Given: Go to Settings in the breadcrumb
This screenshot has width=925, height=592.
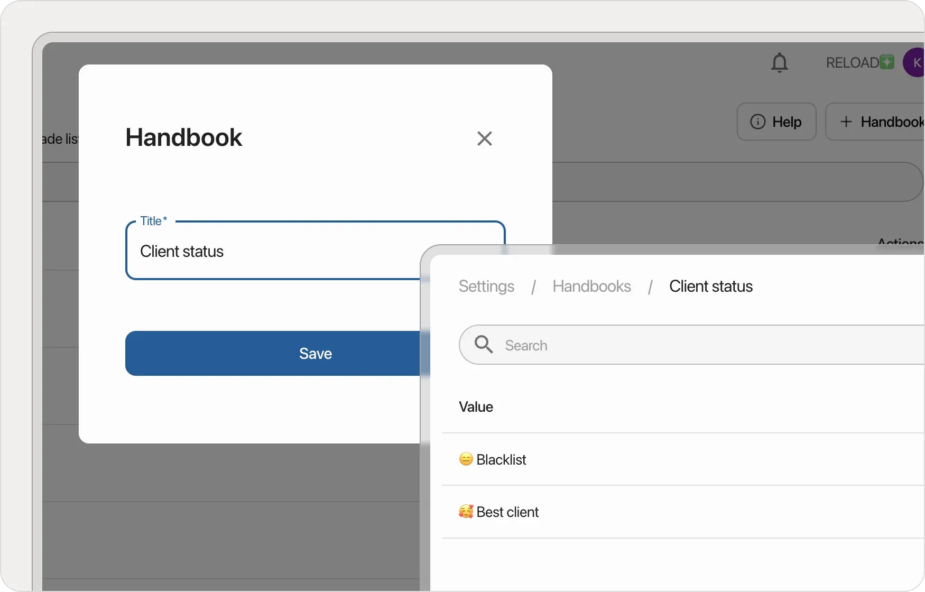Looking at the screenshot, I should (486, 286).
